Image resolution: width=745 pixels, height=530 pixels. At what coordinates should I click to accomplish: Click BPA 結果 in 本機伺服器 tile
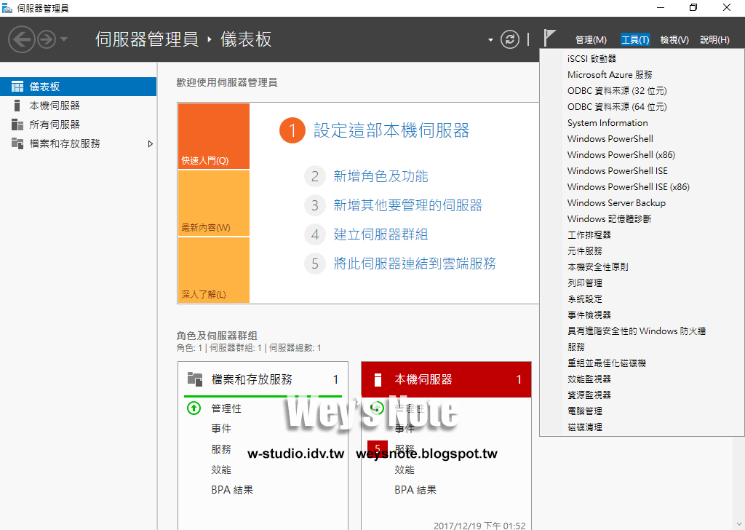click(x=415, y=490)
